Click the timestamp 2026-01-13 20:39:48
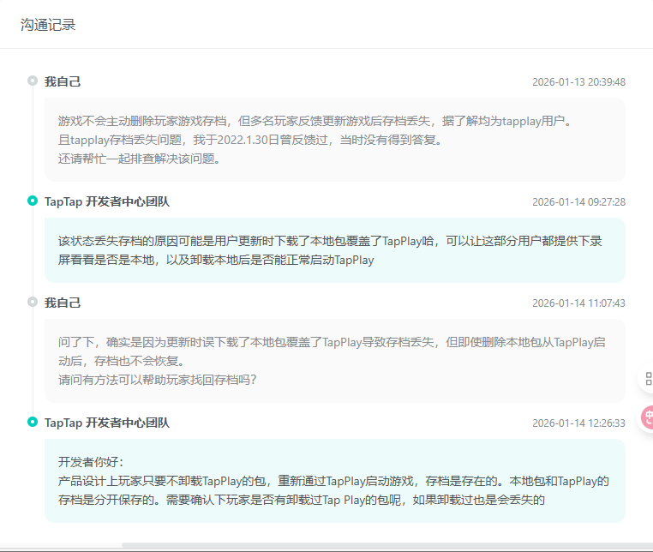The image size is (653, 552). coord(578,82)
